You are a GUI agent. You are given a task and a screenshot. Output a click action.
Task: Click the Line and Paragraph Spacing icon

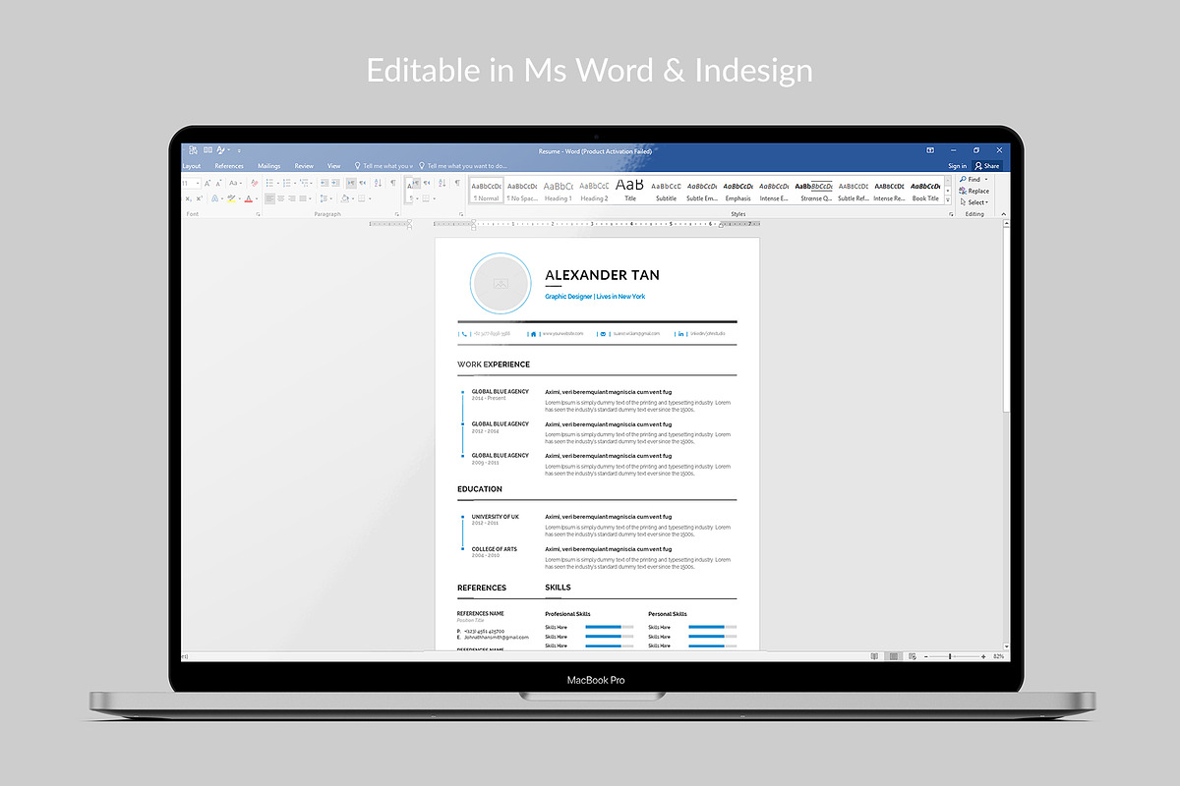click(x=323, y=198)
